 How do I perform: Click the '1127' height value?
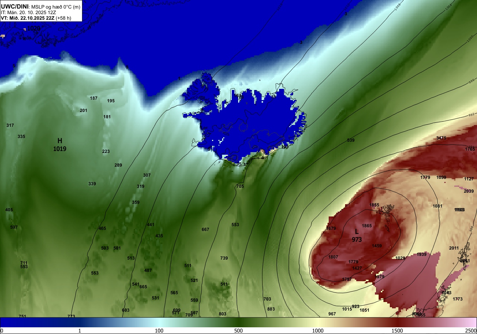pyautogui.click(x=469, y=179)
